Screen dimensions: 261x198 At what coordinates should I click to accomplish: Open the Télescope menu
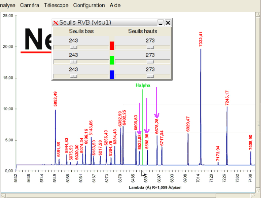point(56,5)
